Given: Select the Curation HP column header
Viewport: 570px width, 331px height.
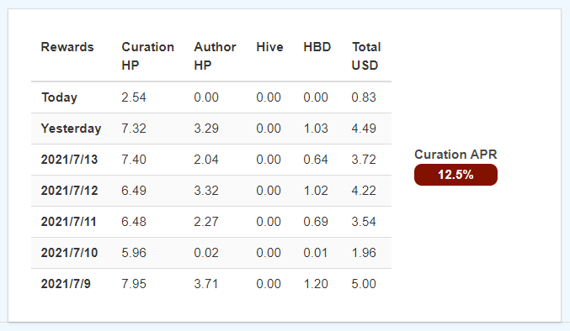Looking at the screenshot, I should click(x=147, y=56).
